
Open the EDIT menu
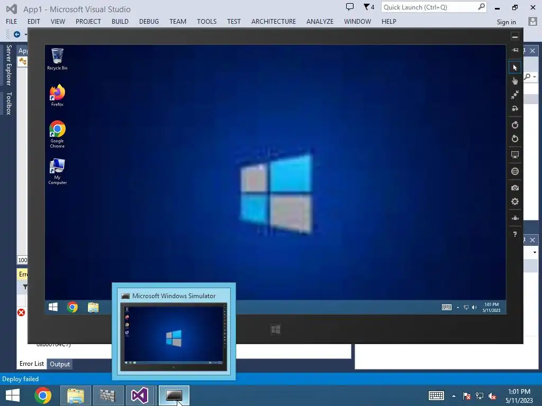(33, 21)
